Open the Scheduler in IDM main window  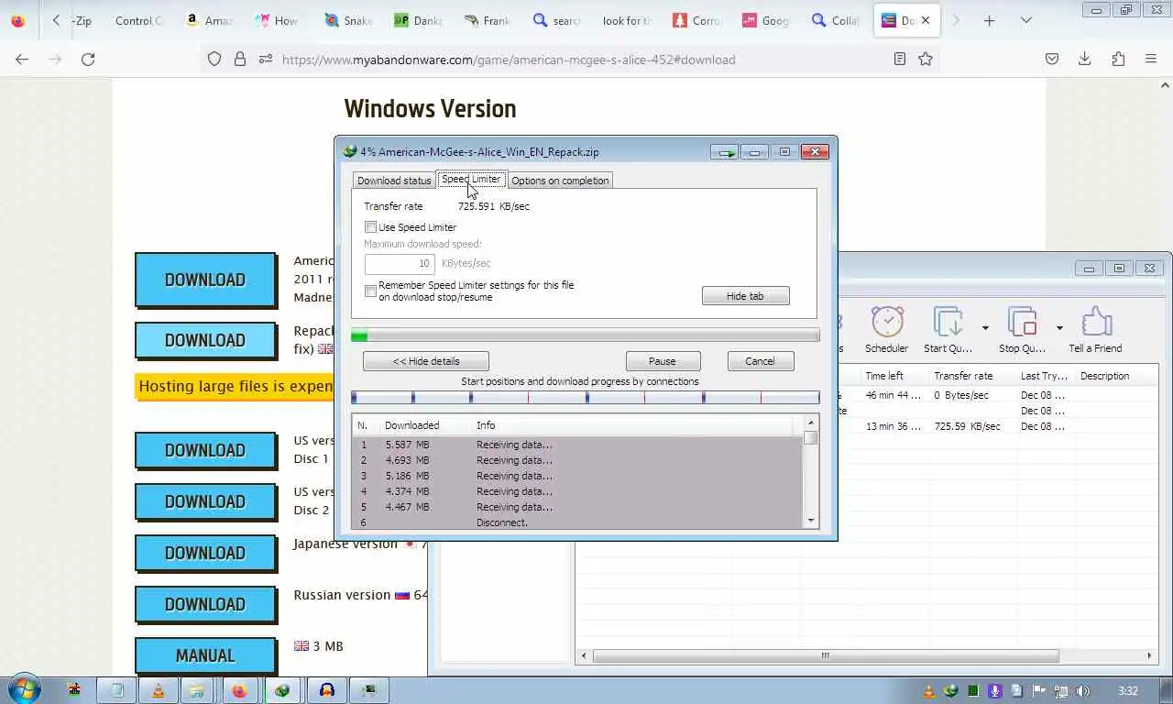[886, 329]
